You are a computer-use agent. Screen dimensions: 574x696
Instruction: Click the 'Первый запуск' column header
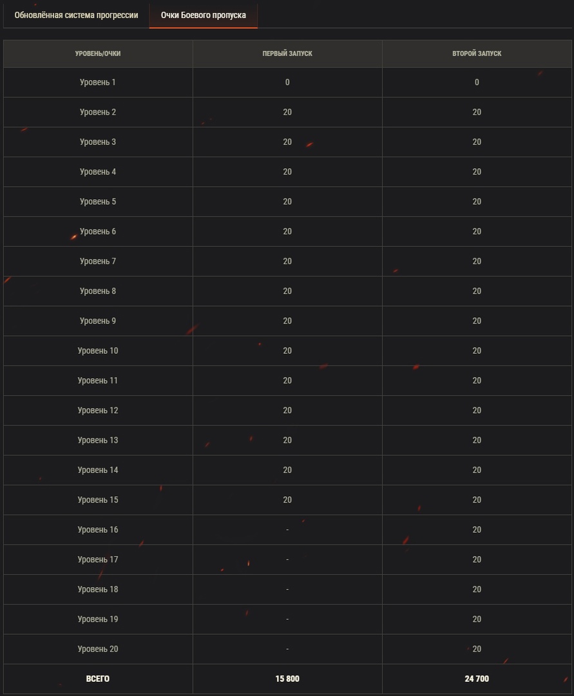pos(287,53)
